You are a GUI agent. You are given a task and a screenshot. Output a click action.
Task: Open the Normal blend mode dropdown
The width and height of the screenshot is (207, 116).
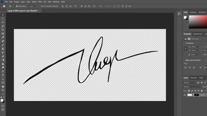pos(192,87)
